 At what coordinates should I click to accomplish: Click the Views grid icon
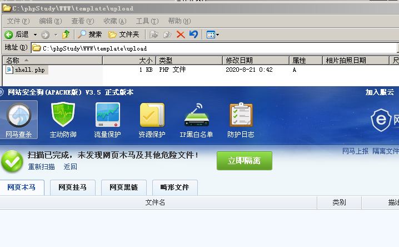pyautogui.click(x=211, y=34)
